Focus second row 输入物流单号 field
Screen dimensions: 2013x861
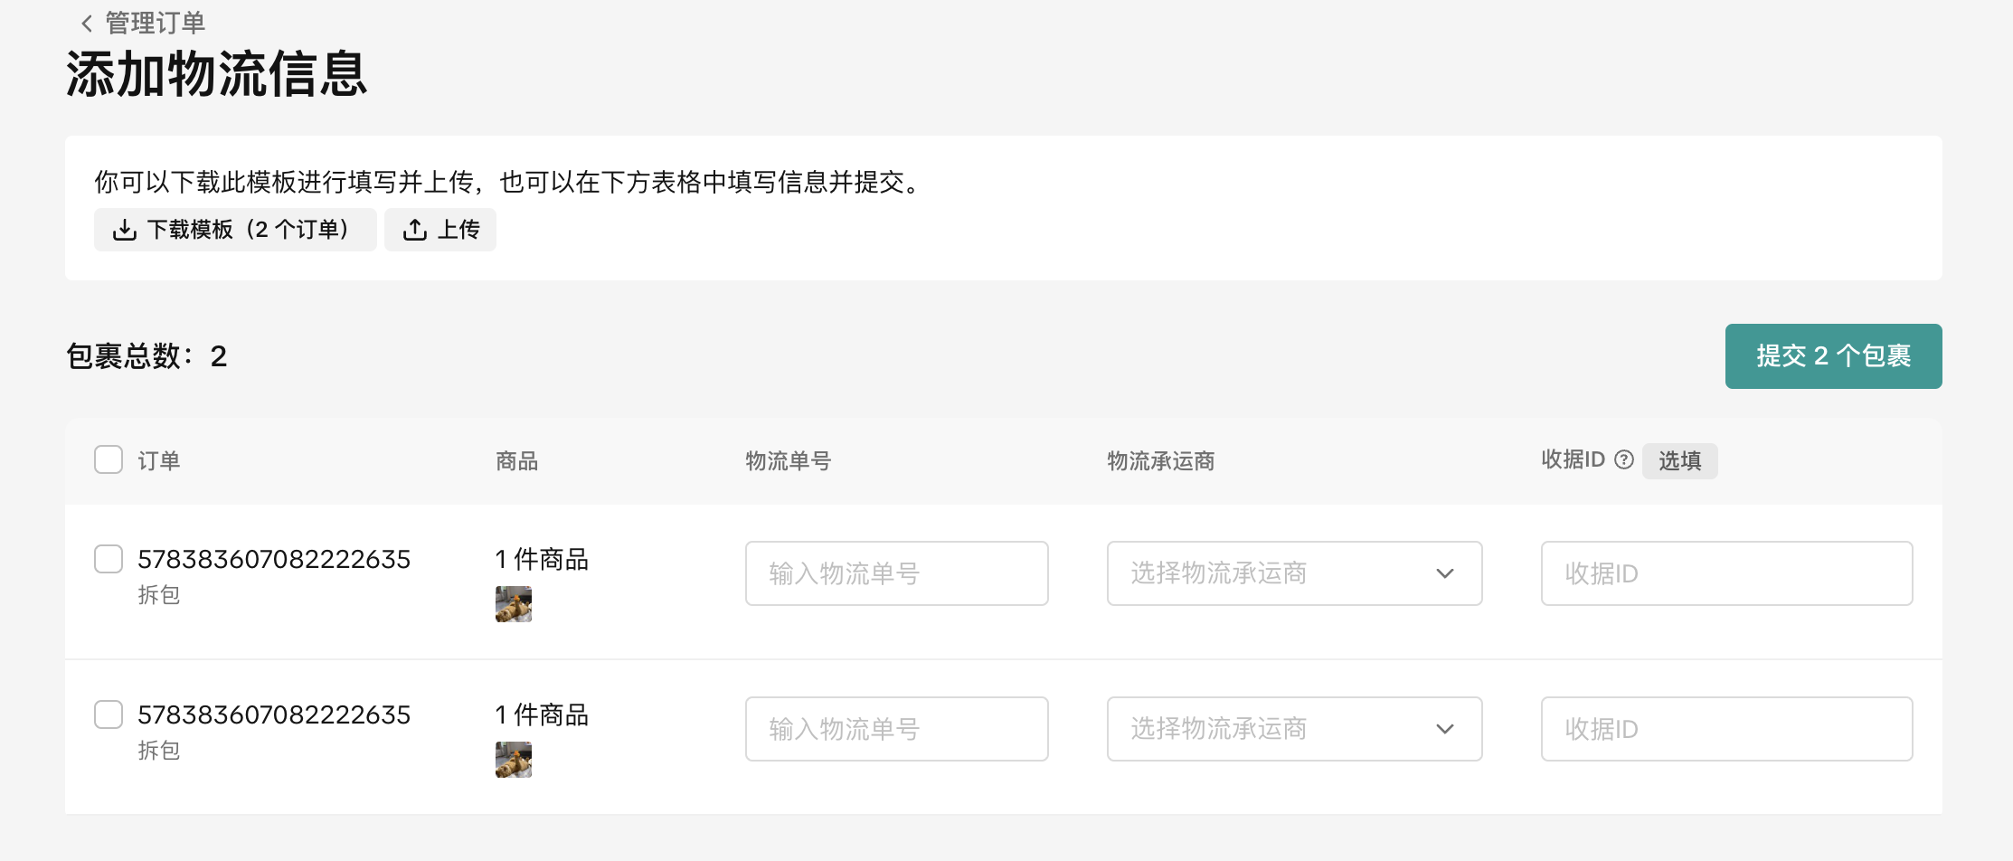[x=896, y=729]
